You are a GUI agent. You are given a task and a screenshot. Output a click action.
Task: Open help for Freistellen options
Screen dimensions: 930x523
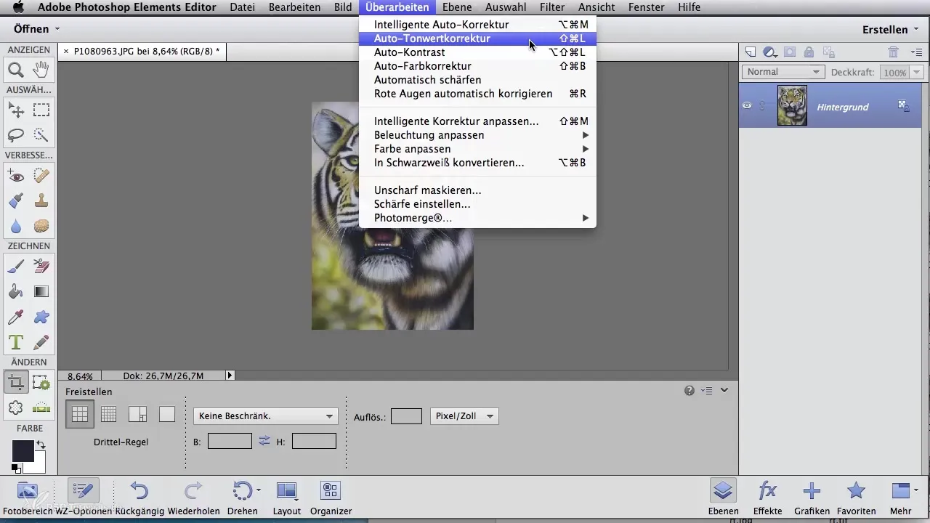click(690, 391)
